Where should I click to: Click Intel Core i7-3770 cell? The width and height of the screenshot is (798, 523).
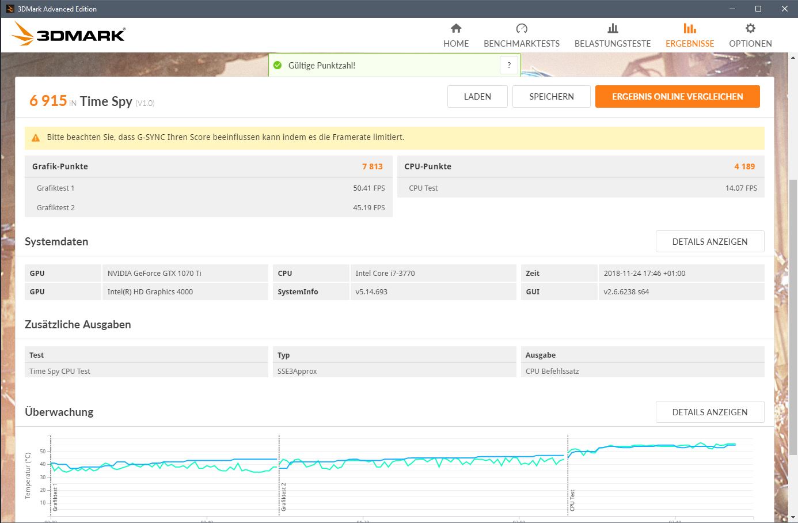click(433, 274)
